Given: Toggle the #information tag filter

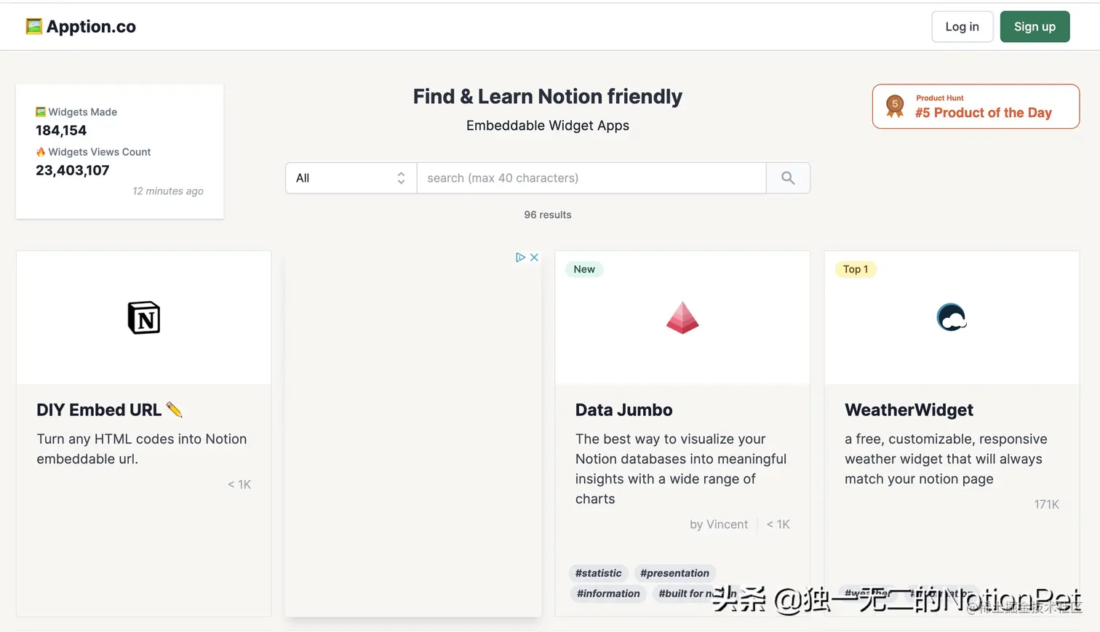Looking at the screenshot, I should [608, 593].
